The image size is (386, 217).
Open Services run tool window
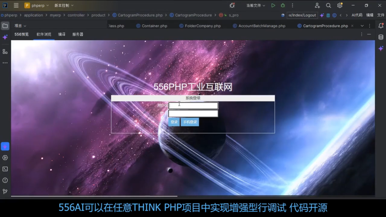click(5, 158)
